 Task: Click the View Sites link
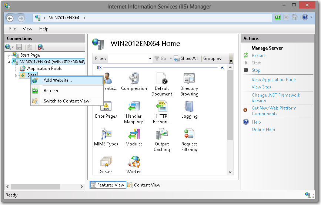[x=261, y=87]
